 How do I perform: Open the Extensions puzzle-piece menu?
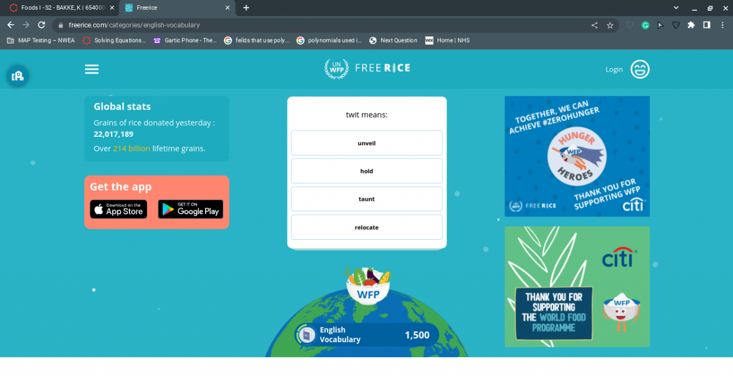click(x=691, y=25)
